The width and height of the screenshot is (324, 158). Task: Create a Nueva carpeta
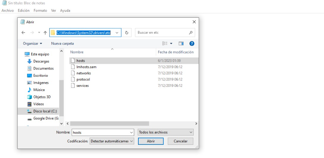(63, 43)
